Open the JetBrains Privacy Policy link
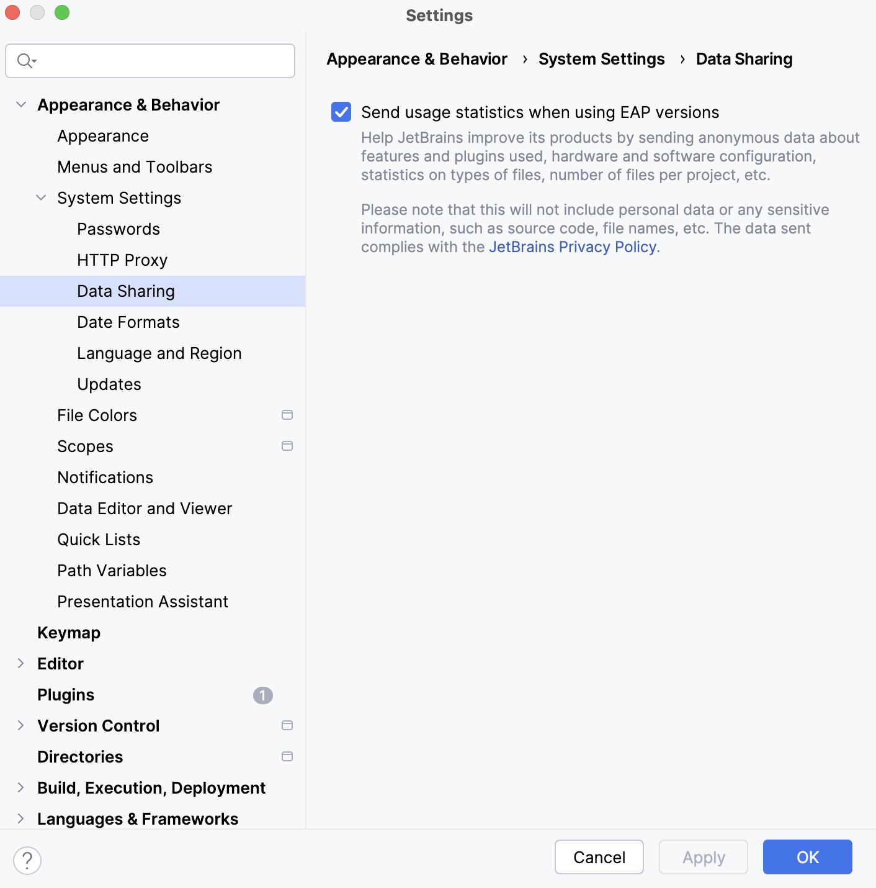Screen dimensions: 876x888 (573, 247)
